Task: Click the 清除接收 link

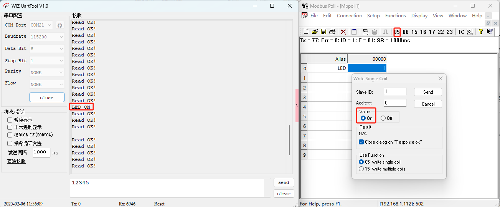Action: [x=17, y=161]
